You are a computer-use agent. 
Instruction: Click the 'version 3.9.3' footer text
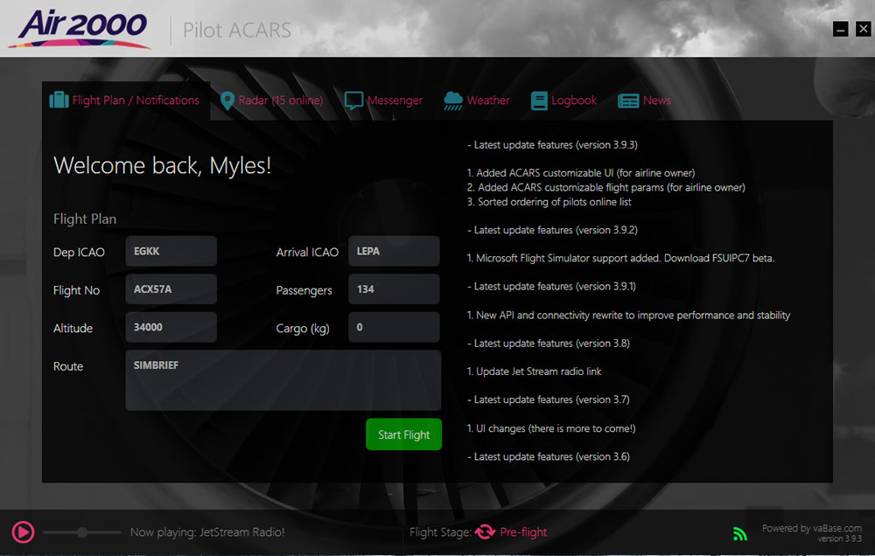click(x=840, y=539)
